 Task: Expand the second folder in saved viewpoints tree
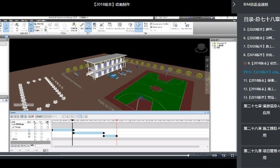click(212, 45)
